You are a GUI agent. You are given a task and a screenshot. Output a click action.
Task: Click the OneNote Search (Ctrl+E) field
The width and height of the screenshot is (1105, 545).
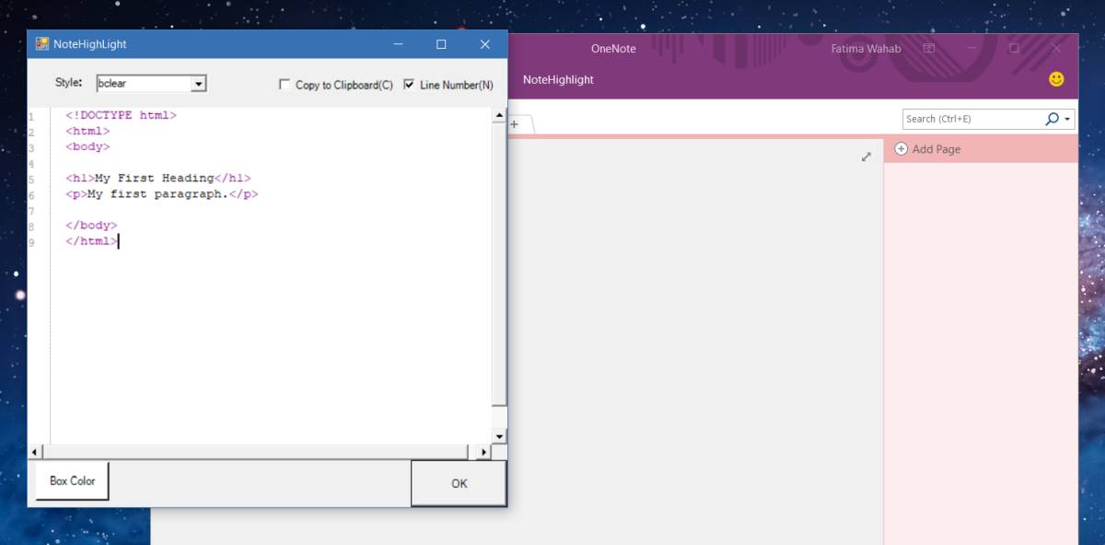(972, 119)
